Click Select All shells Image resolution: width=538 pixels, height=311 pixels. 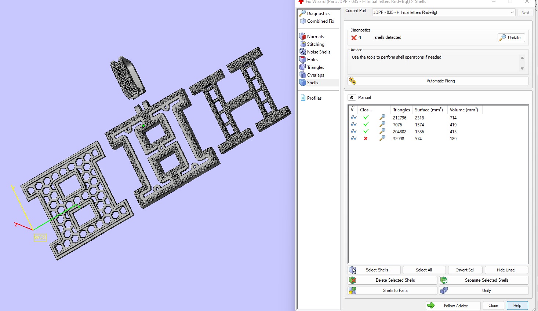click(x=424, y=270)
